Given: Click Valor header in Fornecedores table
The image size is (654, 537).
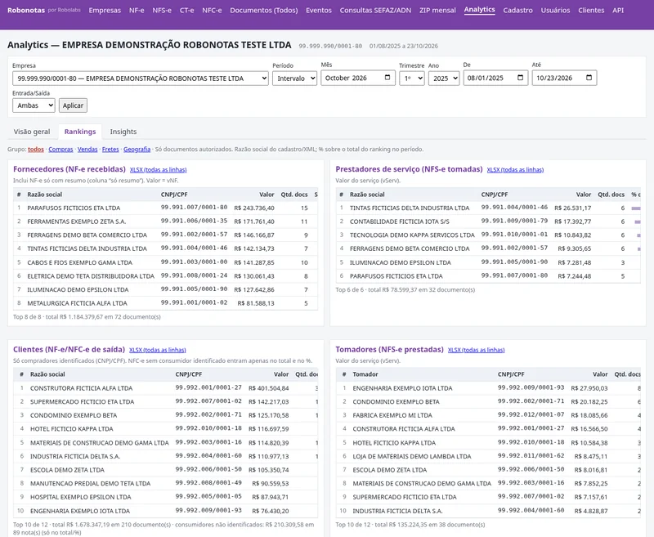Looking at the screenshot, I should (267, 195).
